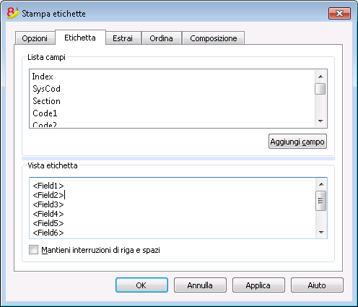The width and height of the screenshot is (358, 307).
Task: Open help with the Aiuto button
Action: point(317,285)
